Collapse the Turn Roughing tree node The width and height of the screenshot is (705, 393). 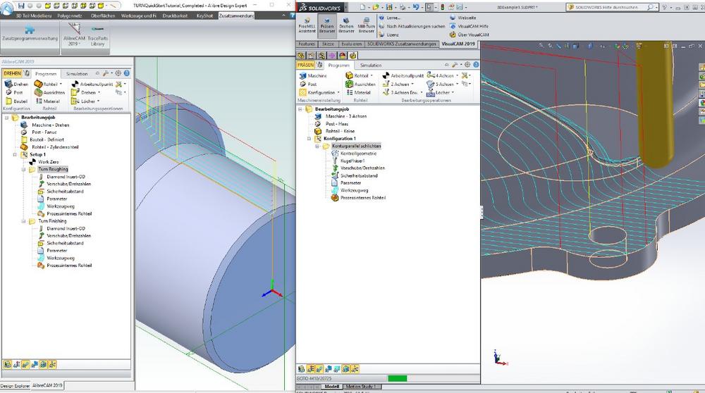pos(23,169)
